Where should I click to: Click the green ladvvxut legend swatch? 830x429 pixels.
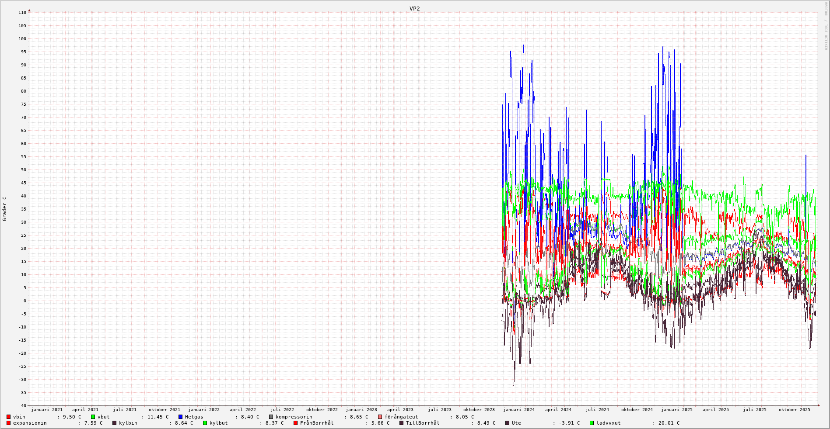(x=592, y=423)
